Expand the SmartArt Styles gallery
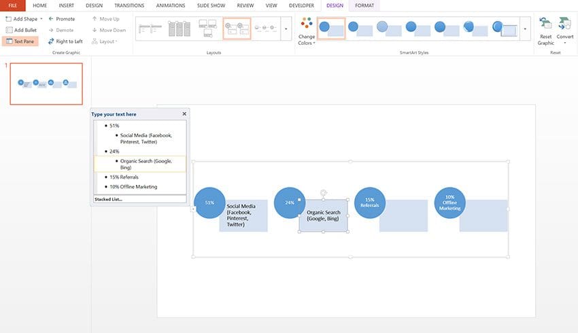578x333 pixels. pyautogui.click(x=525, y=29)
